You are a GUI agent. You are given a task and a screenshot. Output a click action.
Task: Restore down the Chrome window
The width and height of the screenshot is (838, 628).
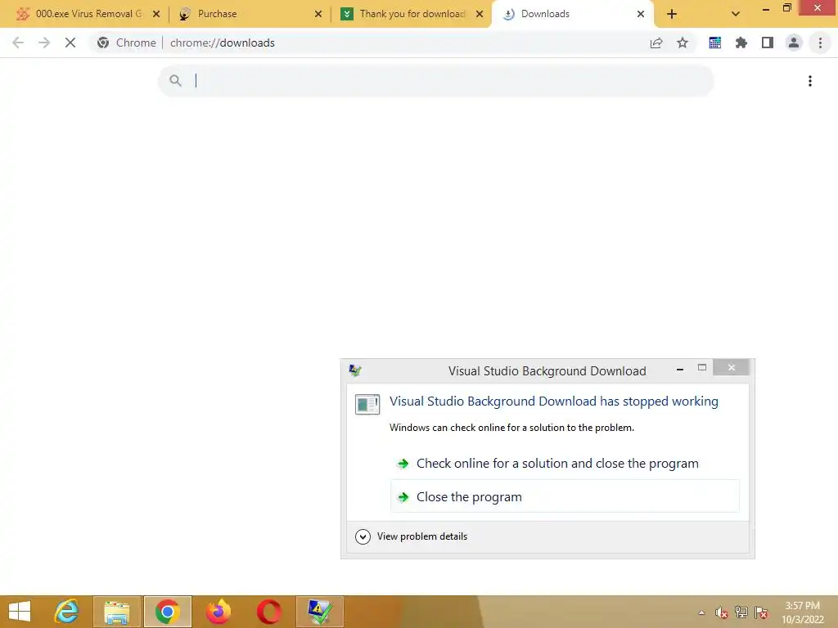tap(786, 8)
